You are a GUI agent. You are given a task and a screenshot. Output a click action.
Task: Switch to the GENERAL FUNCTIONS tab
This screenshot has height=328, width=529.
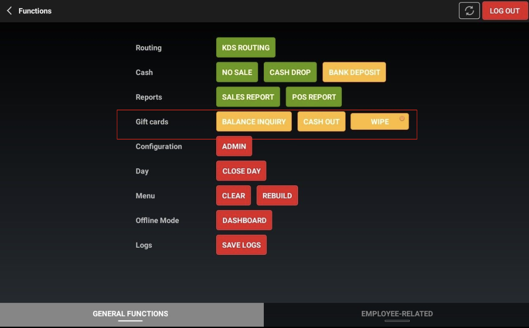pos(131,314)
